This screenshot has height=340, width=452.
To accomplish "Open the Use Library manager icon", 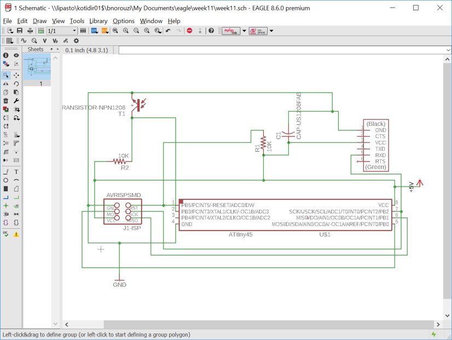I will coord(83,31).
